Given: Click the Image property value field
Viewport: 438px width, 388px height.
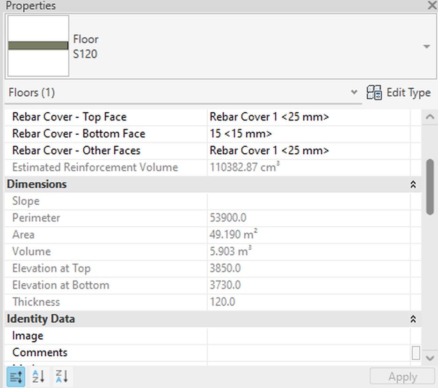Looking at the screenshot, I should tap(308, 336).
